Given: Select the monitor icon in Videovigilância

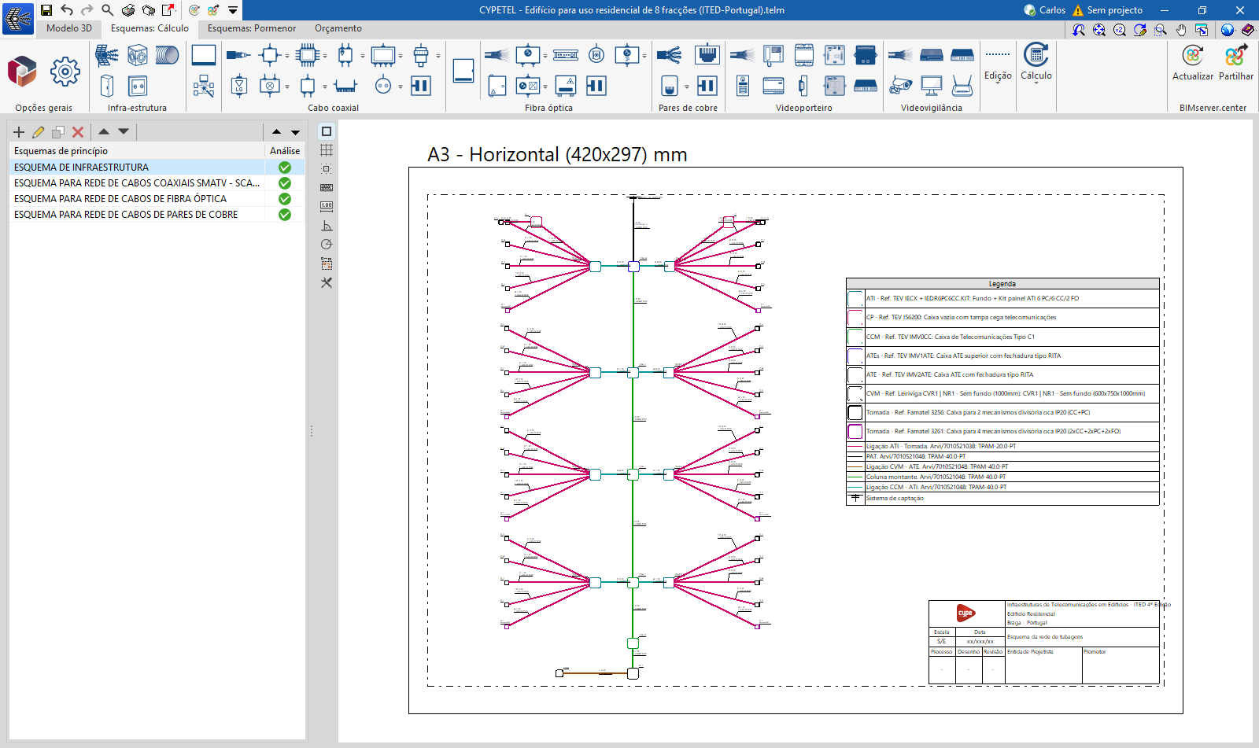Looking at the screenshot, I should [931, 85].
